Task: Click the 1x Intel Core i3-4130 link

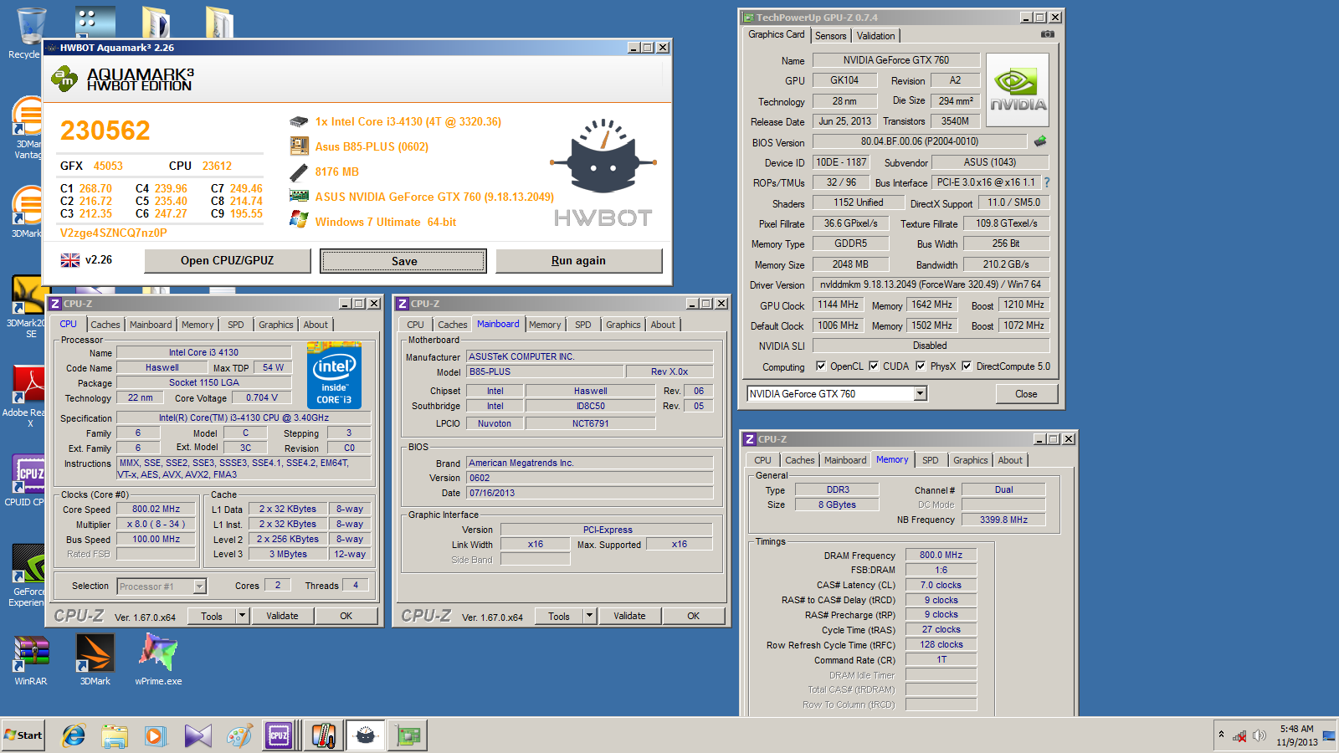Action: tap(408, 121)
